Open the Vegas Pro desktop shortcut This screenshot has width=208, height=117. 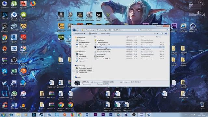183,28
